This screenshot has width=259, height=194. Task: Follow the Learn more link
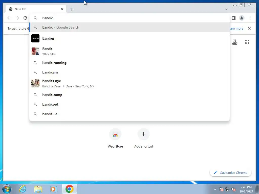(x=236, y=28)
